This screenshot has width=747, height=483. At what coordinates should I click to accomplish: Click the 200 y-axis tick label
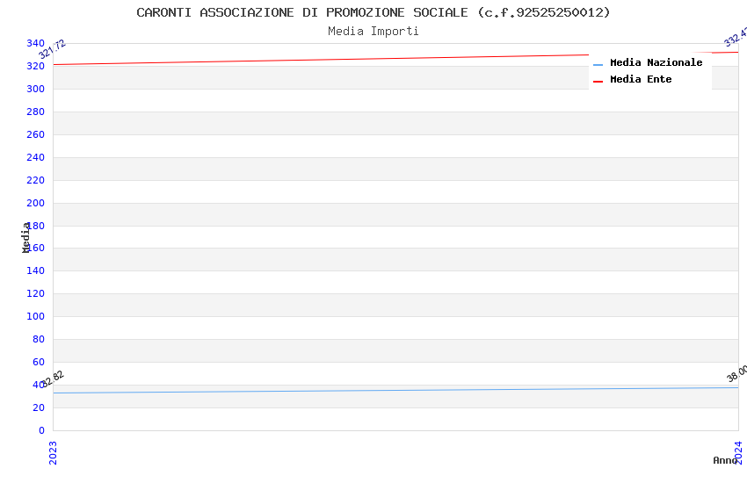[36, 203]
